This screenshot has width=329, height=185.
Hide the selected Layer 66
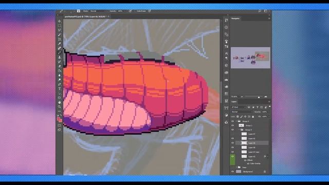point(232,143)
